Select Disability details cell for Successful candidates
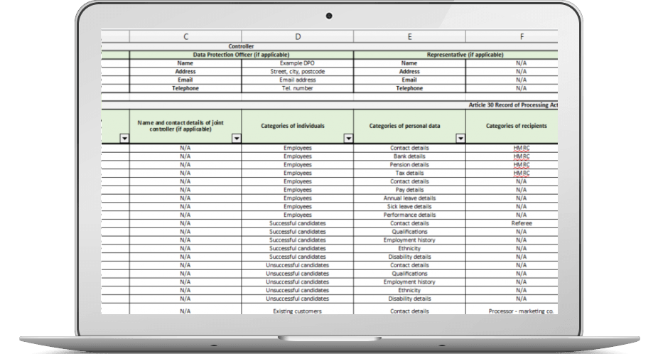 pyautogui.click(x=409, y=257)
